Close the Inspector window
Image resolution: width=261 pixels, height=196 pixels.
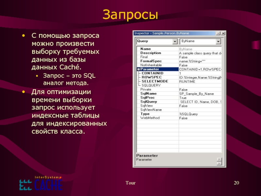223,33
